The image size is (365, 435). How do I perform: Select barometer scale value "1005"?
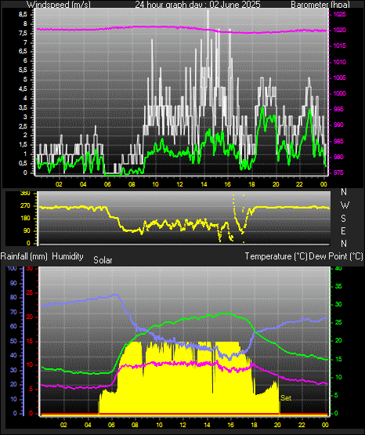[x=339, y=78]
